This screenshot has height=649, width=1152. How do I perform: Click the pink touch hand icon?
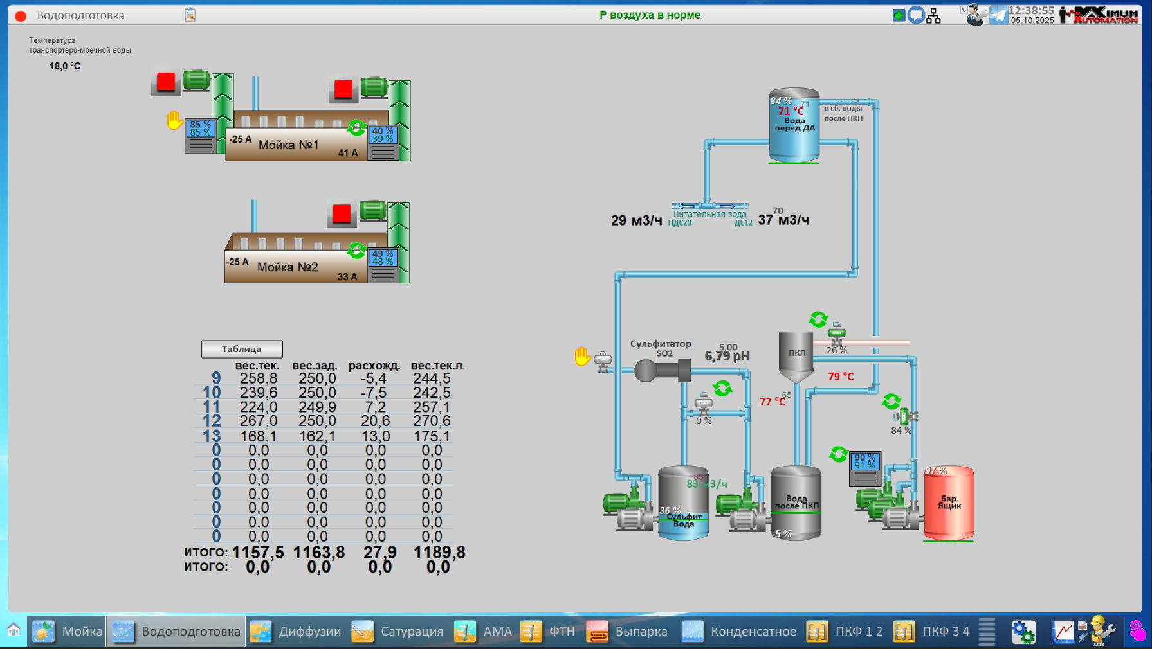pyautogui.click(x=1137, y=631)
